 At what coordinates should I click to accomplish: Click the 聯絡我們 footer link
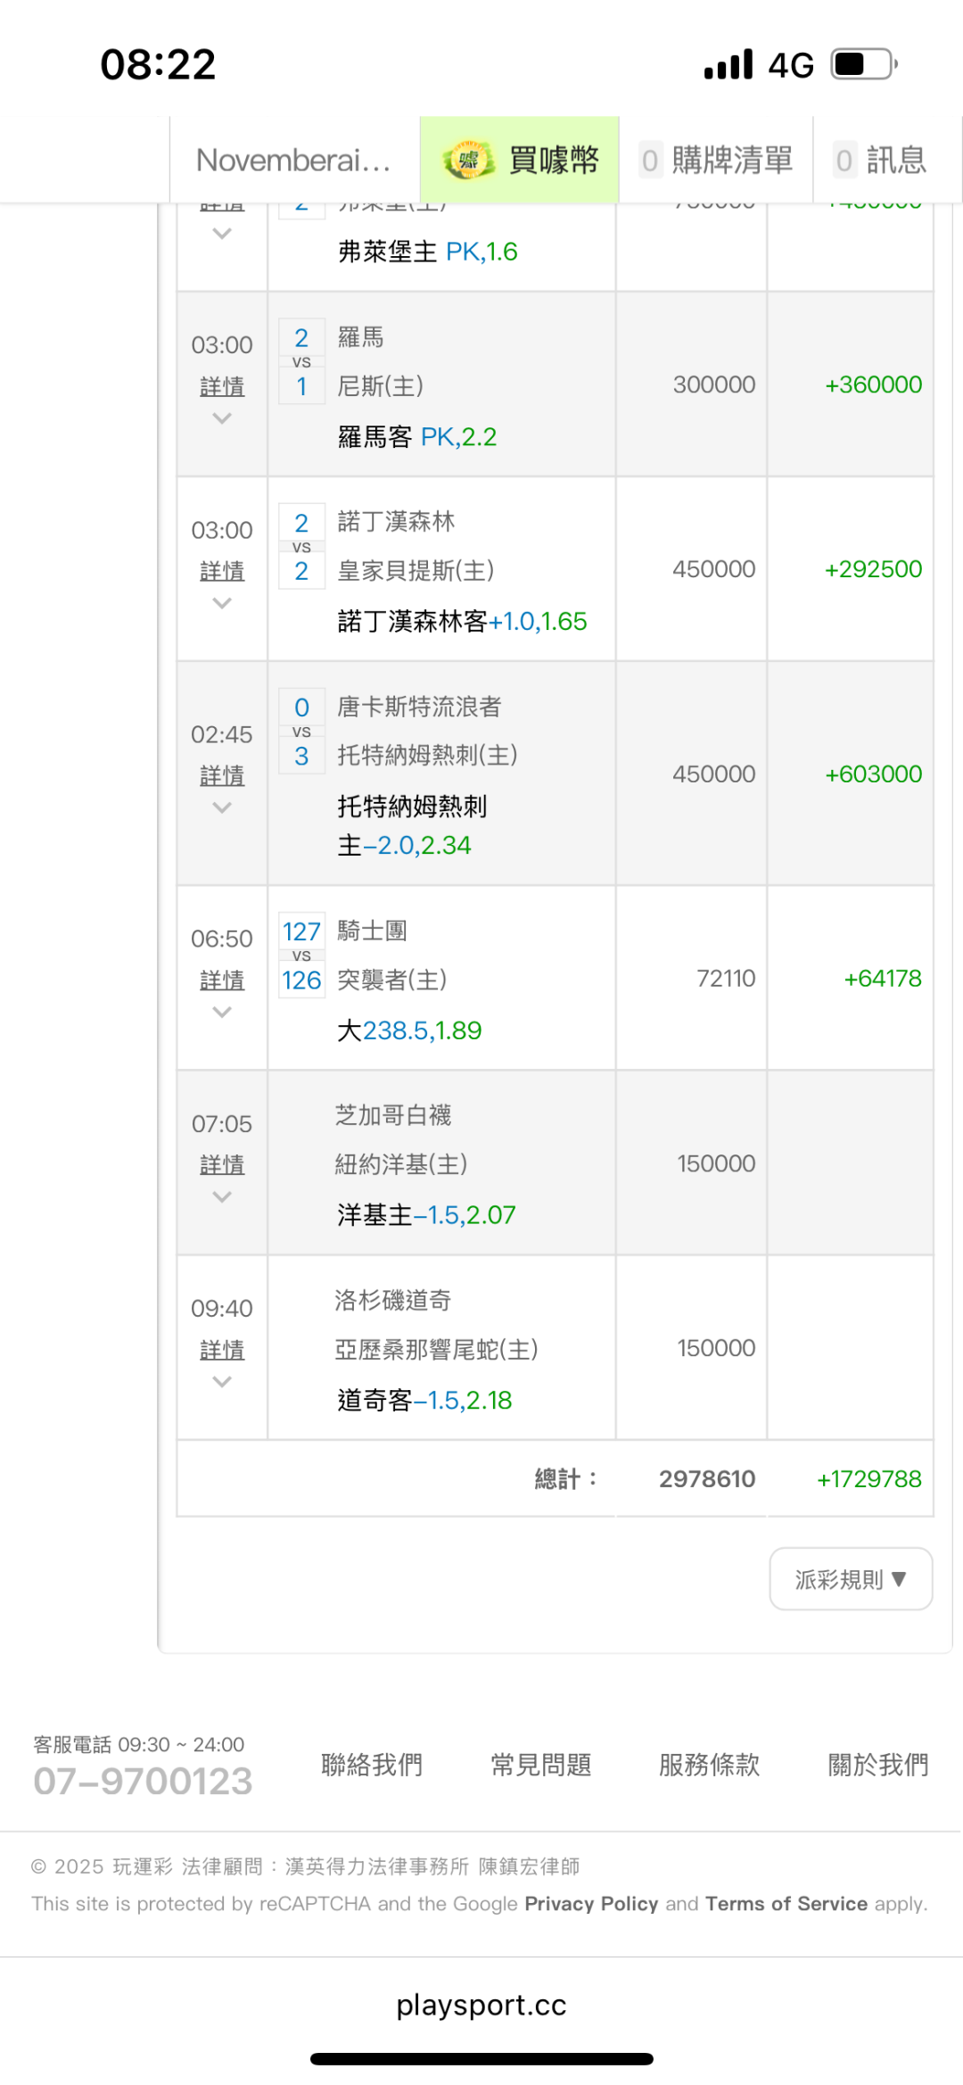(x=372, y=1764)
